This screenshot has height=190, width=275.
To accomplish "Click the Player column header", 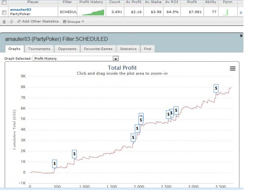I will tap(33, 2).
